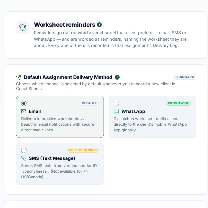The height and width of the screenshot is (208, 208).
Task: Click the 'Choose which channel is selected' description
Action: click(96, 86)
